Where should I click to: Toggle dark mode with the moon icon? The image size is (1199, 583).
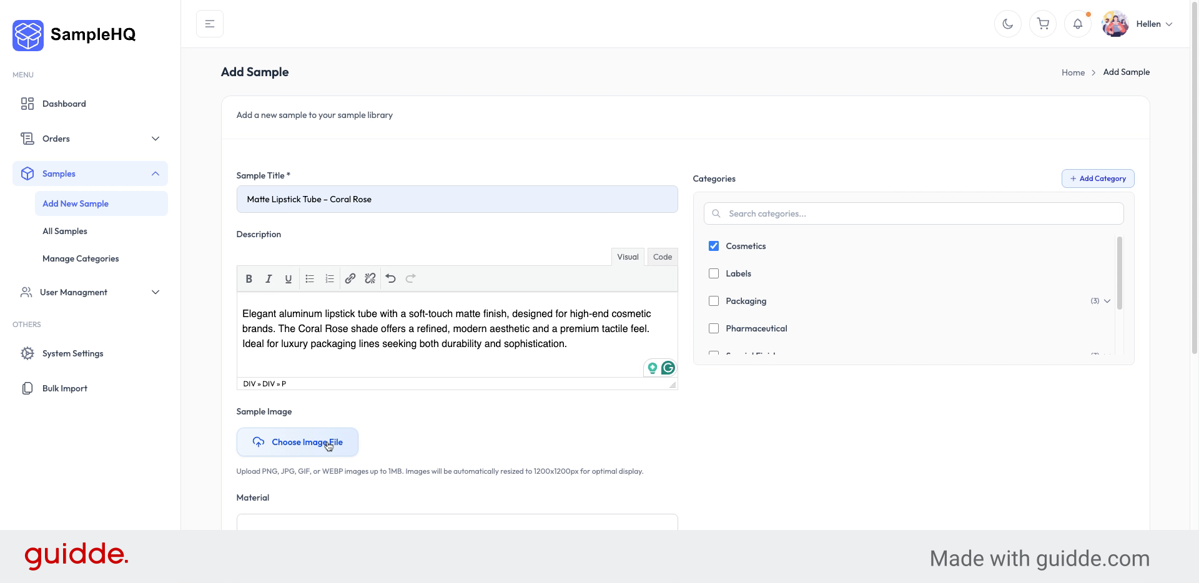[x=1007, y=24]
